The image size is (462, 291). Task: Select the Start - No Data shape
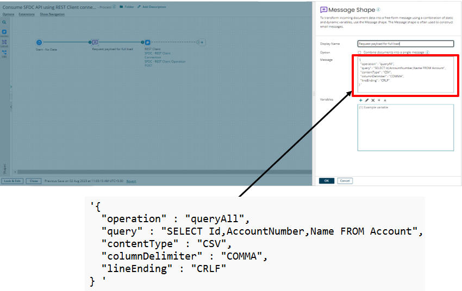point(39,42)
